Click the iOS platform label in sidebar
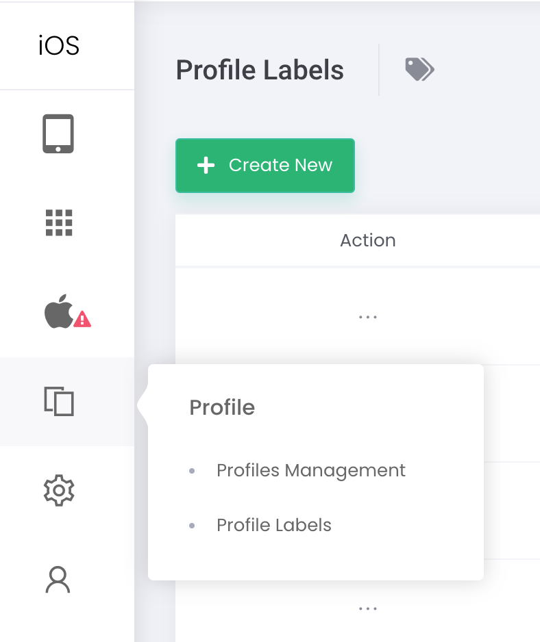 (x=59, y=45)
